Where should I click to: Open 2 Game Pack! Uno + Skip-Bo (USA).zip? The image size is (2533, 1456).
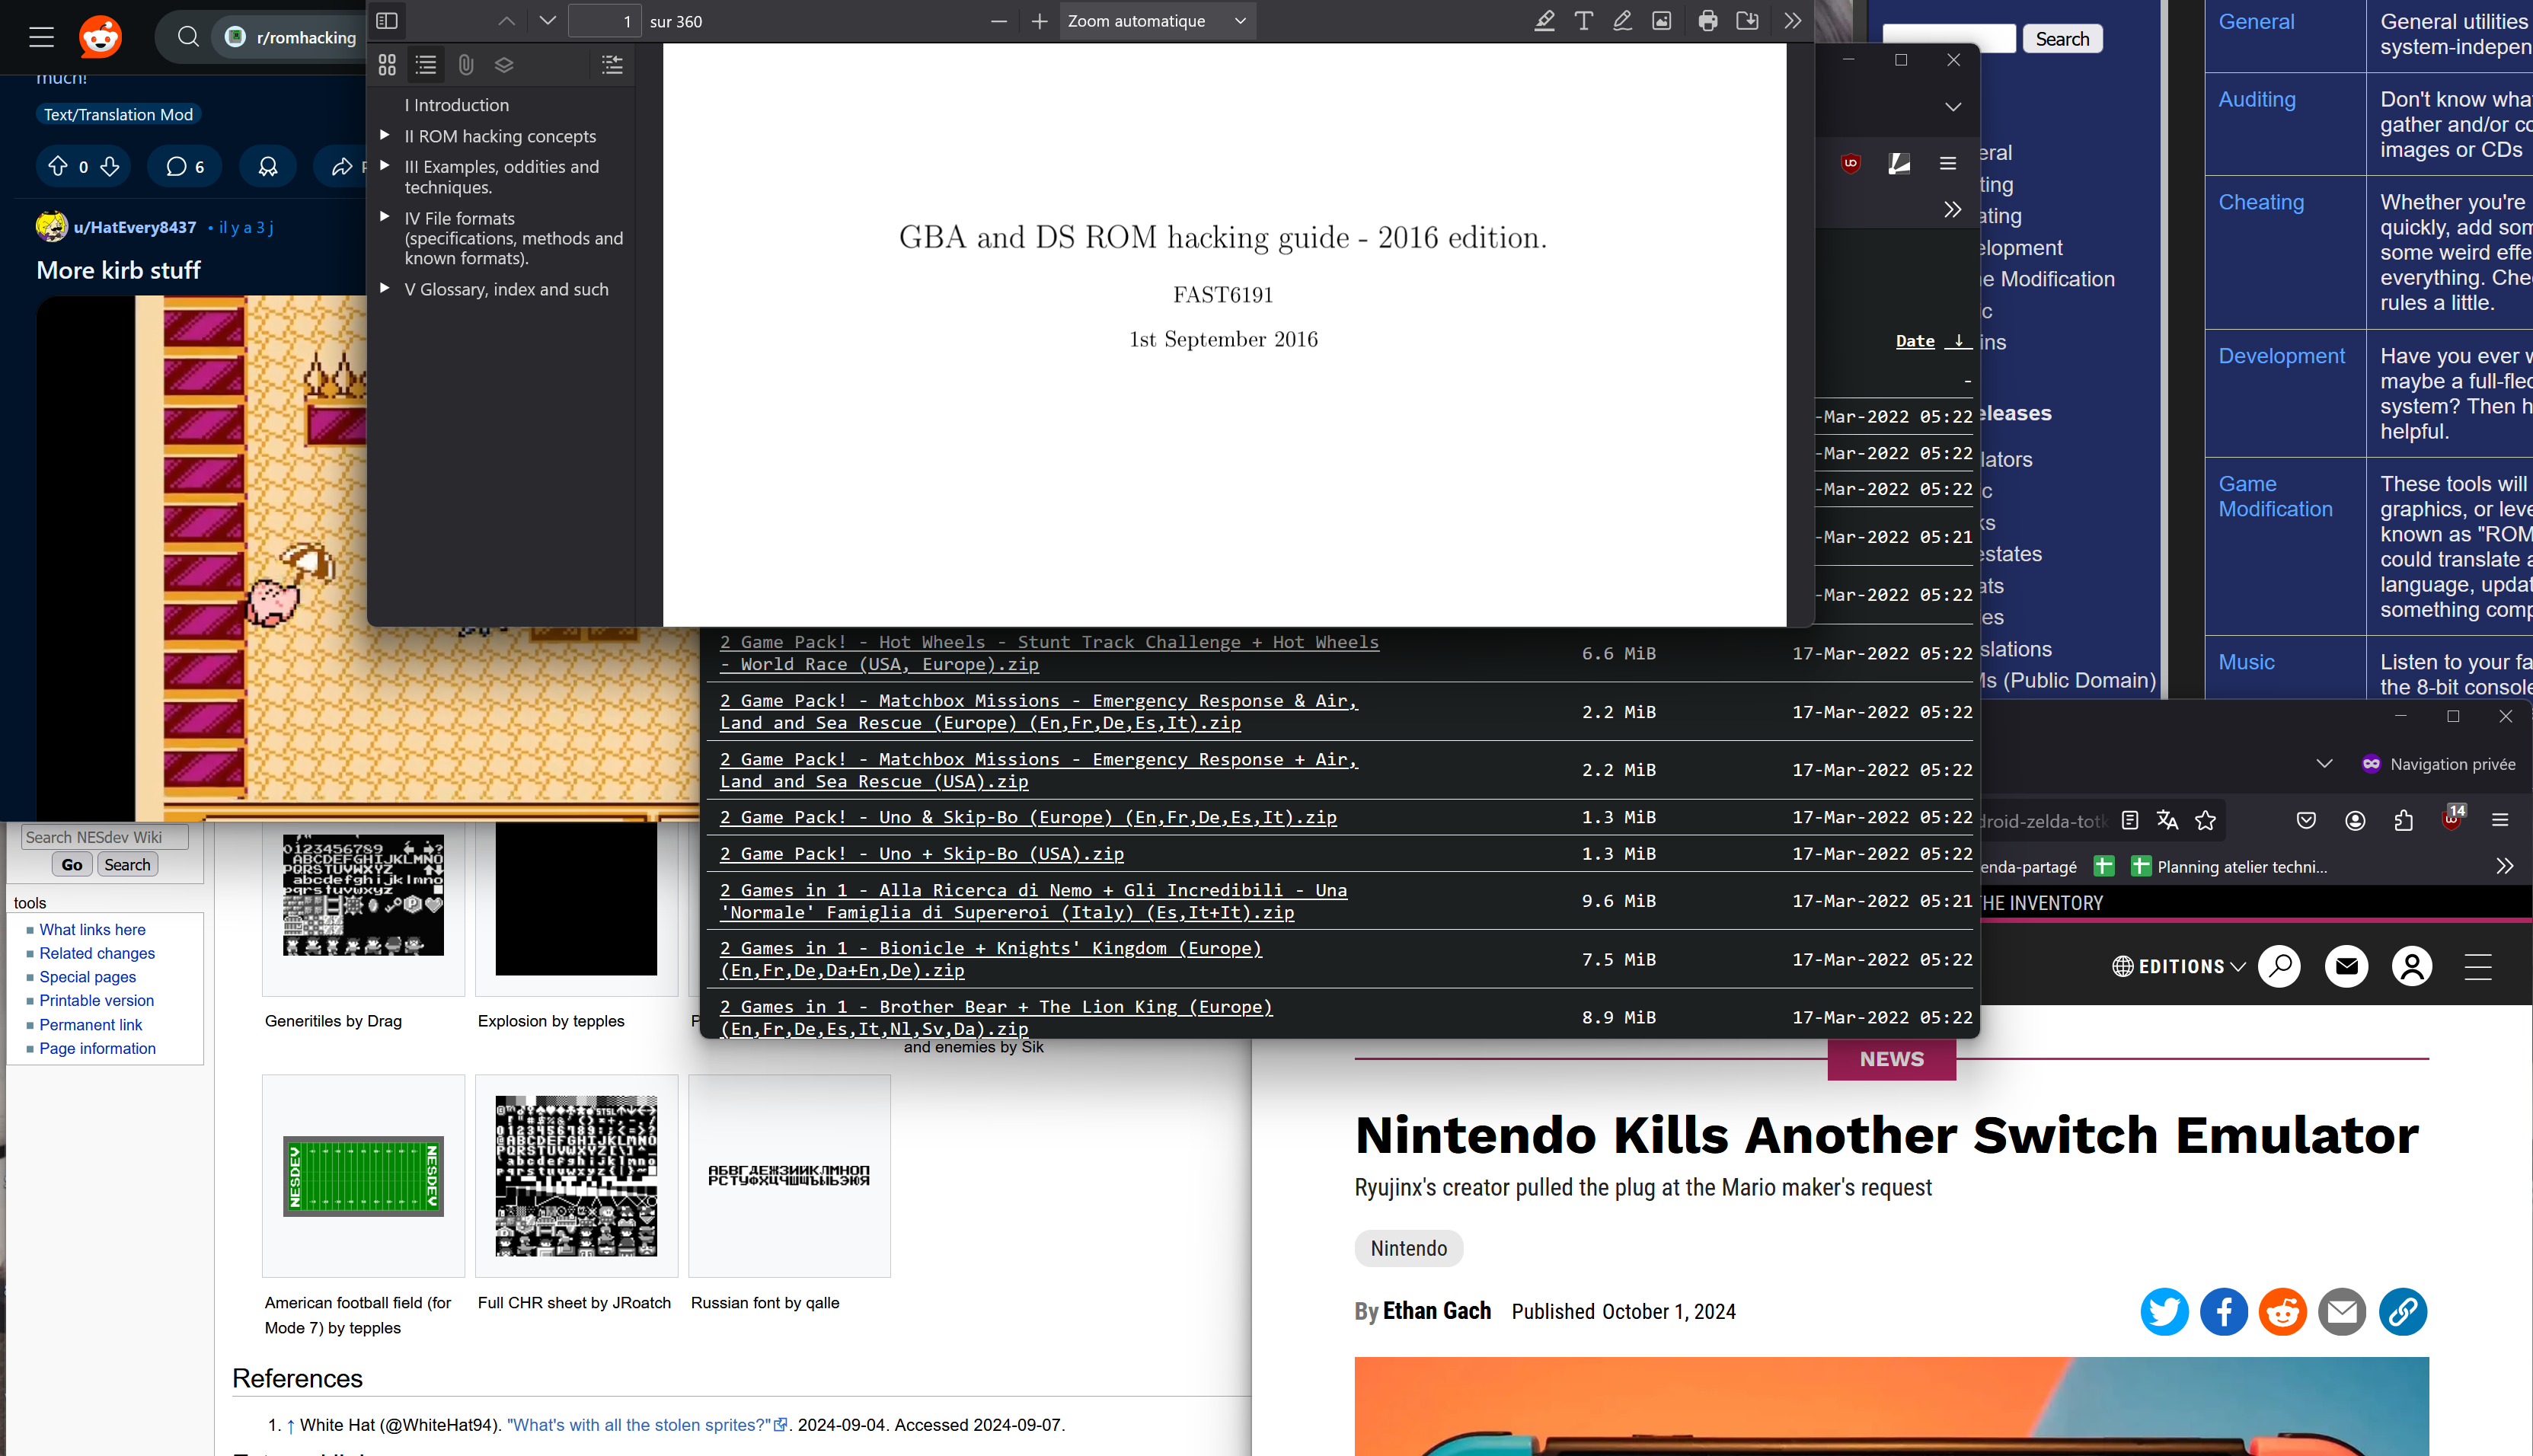(x=921, y=854)
